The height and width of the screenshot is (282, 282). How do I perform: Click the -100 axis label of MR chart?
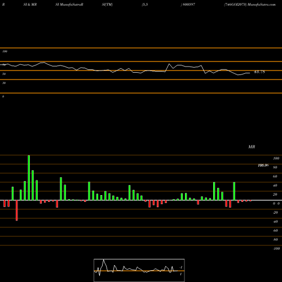(x=276, y=249)
